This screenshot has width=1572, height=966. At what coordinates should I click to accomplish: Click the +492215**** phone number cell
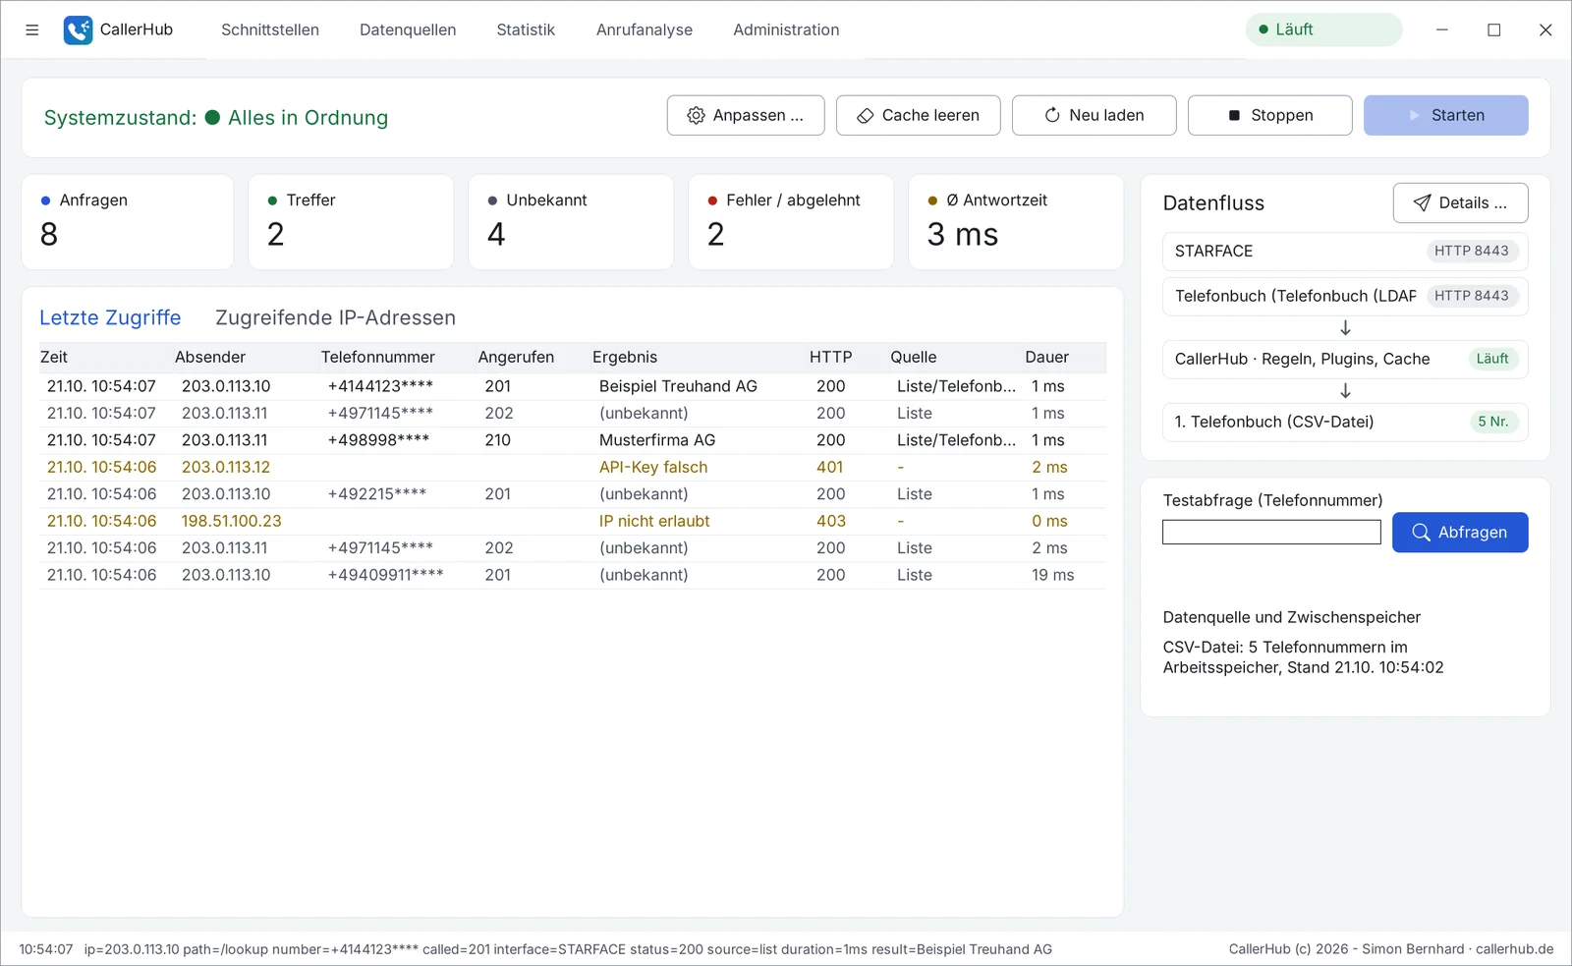pyautogui.click(x=377, y=494)
